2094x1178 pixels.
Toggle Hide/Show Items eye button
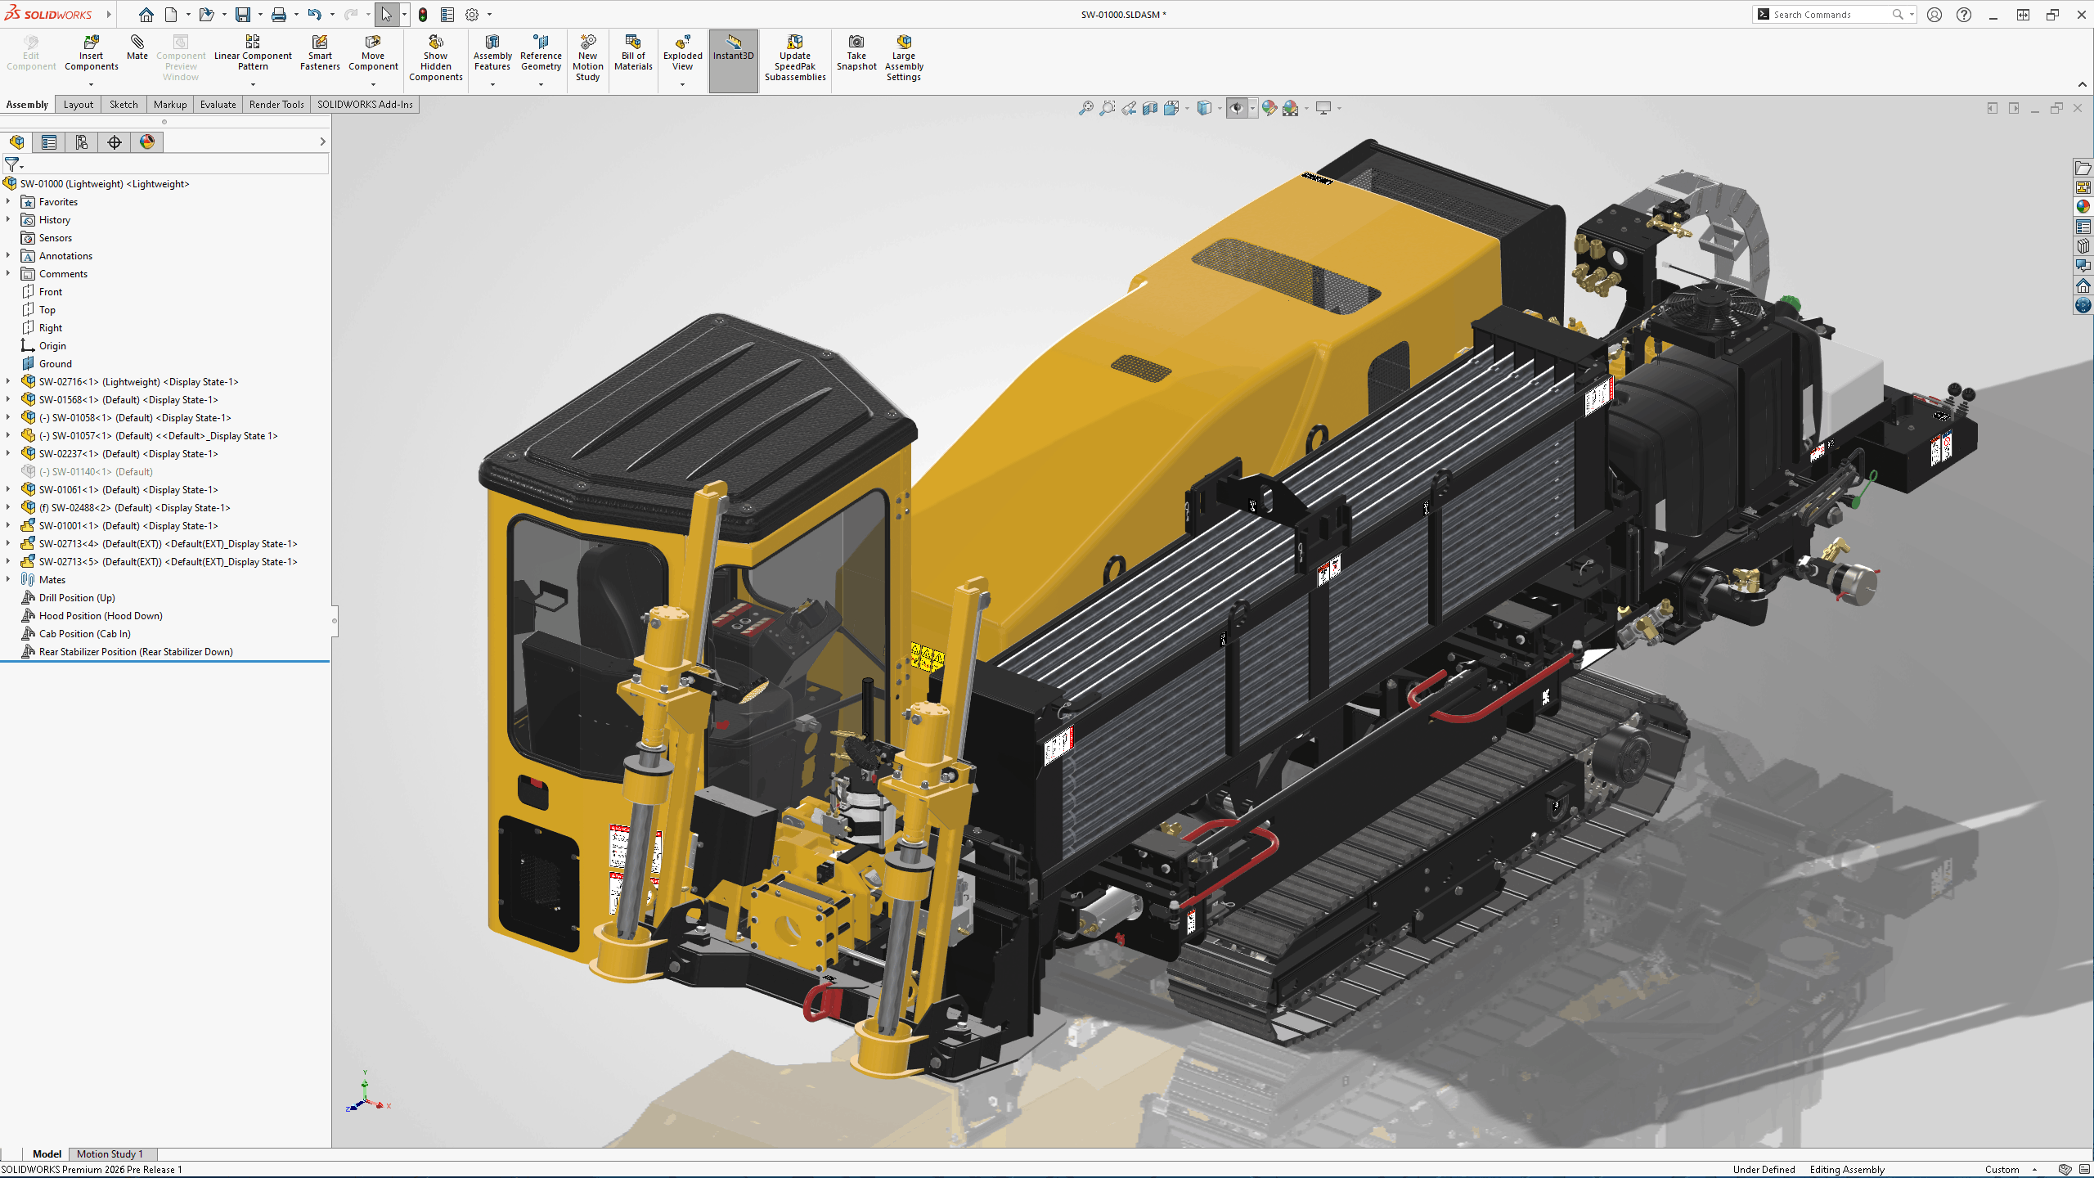point(1236,108)
